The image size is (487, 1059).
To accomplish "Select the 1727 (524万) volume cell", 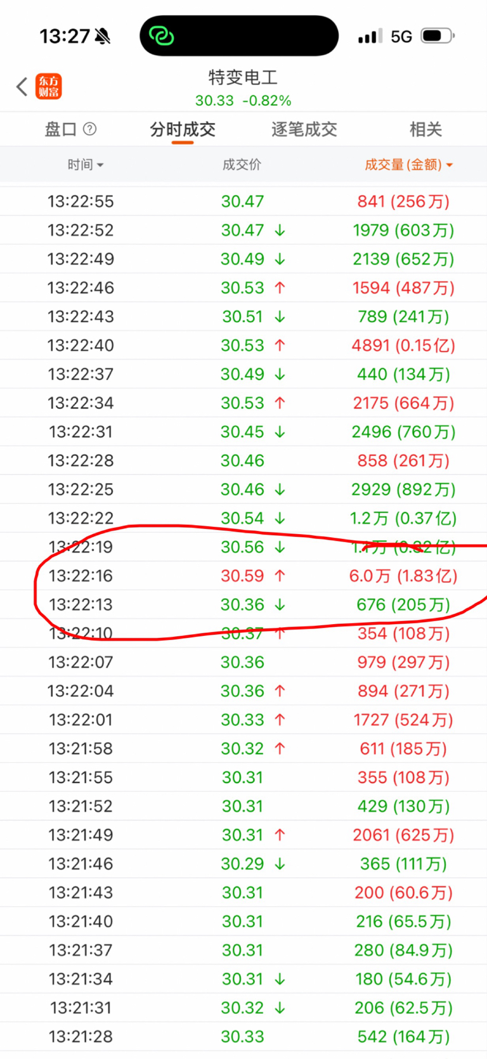I will tap(403, 720).
